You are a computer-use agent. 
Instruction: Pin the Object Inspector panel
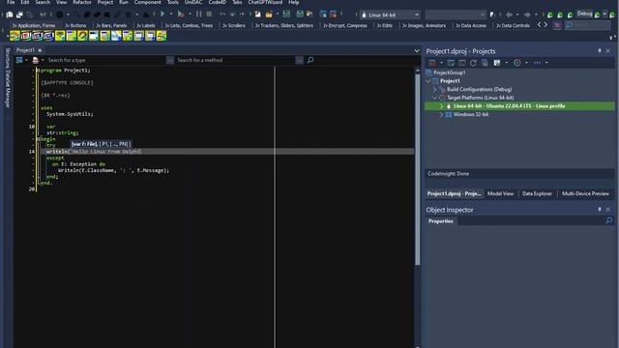coord(600,210)
